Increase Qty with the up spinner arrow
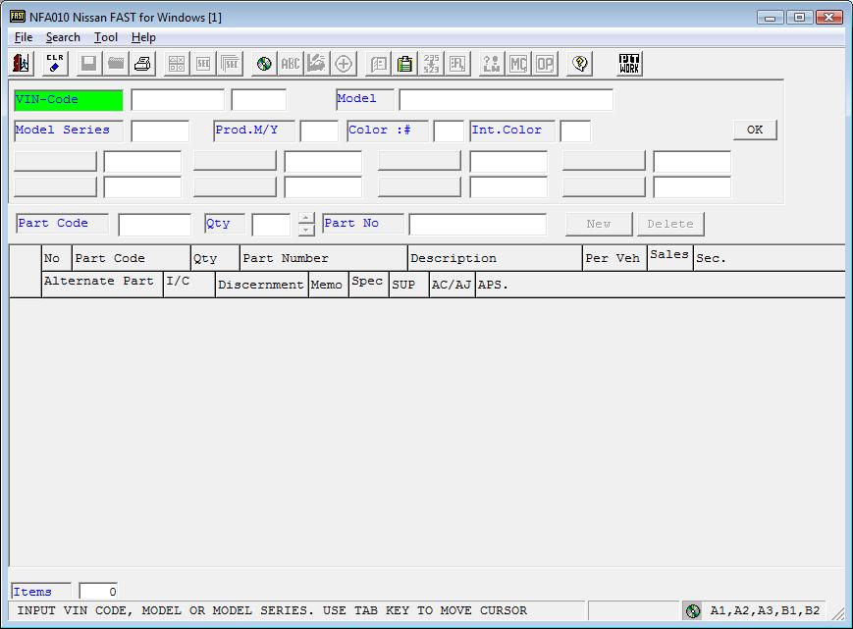 306,218
